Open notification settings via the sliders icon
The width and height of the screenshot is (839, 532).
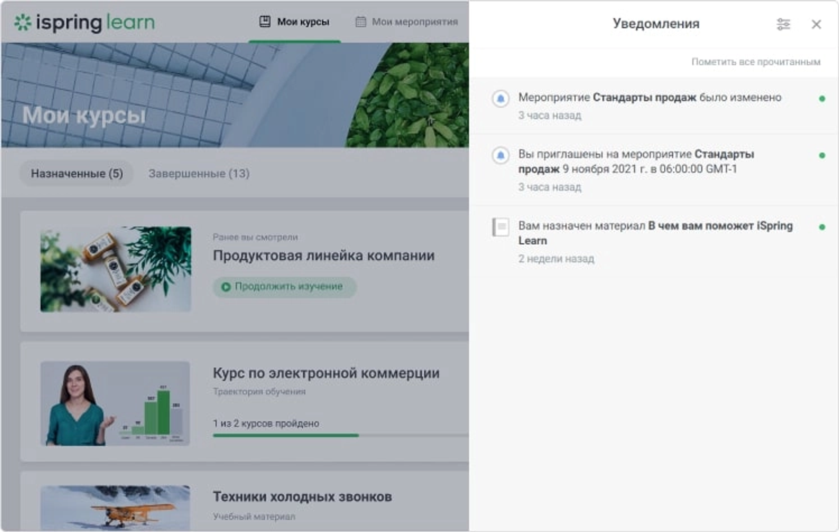784,24
